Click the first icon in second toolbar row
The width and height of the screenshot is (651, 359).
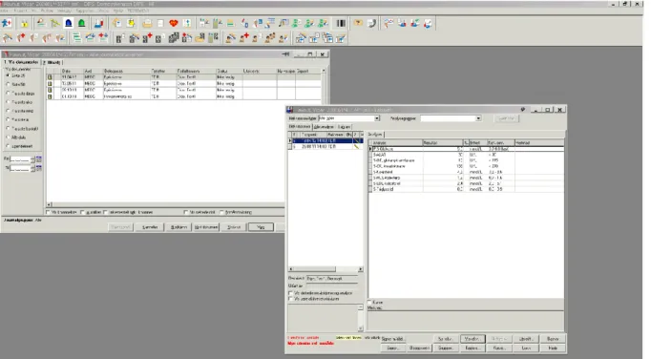7,38
